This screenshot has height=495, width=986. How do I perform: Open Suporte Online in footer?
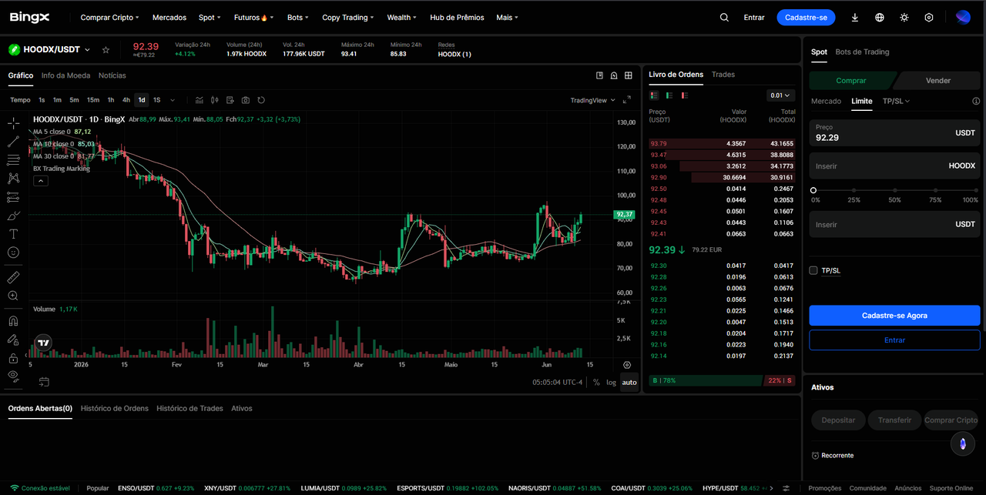click(x=951, y=488)
